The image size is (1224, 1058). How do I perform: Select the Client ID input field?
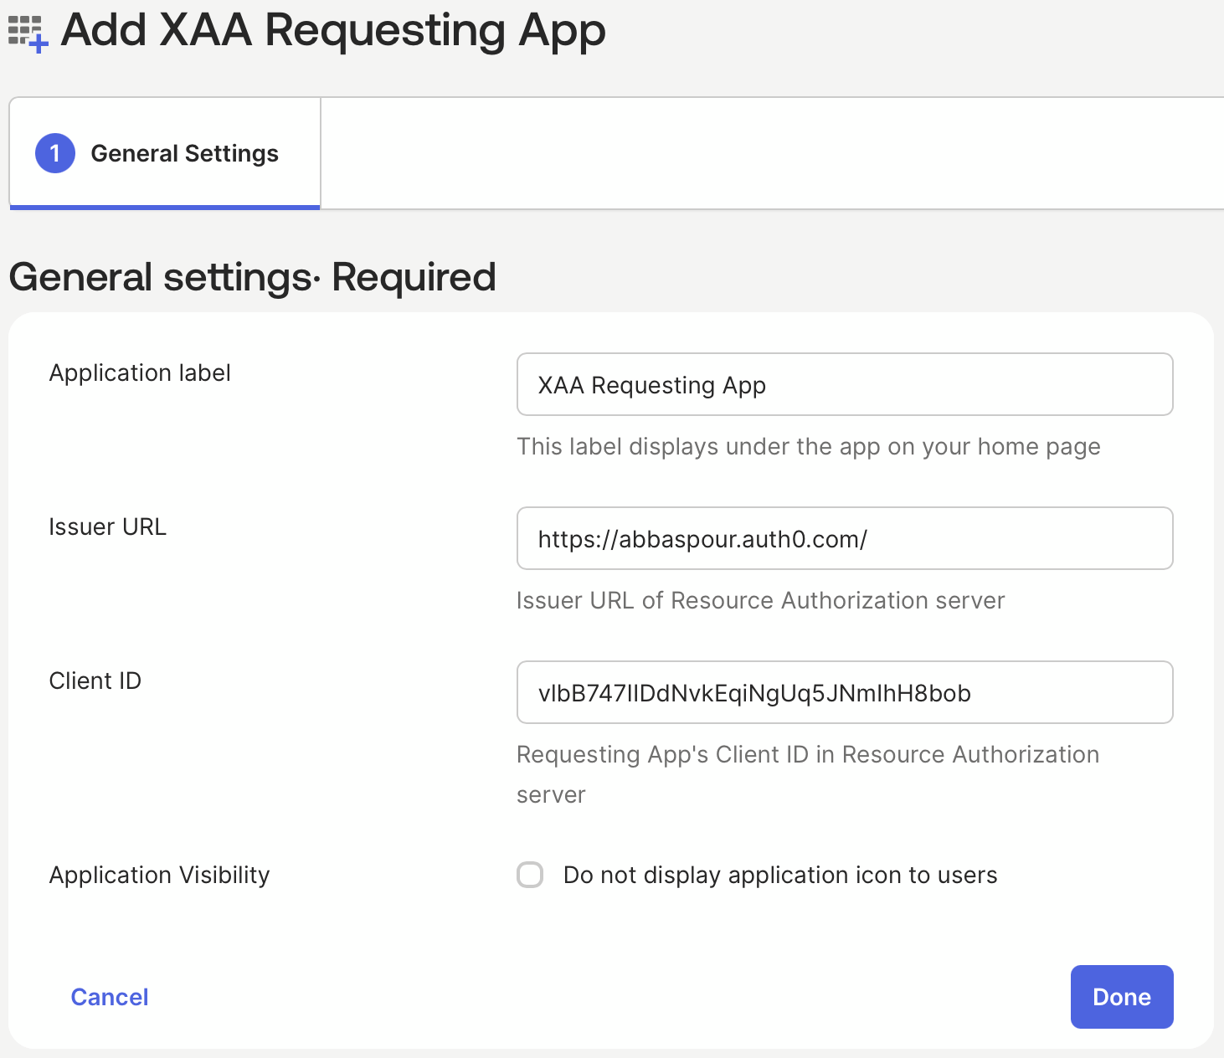click(x=845, y=692)
